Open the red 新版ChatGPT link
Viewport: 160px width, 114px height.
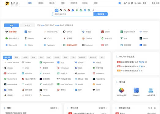70,45
